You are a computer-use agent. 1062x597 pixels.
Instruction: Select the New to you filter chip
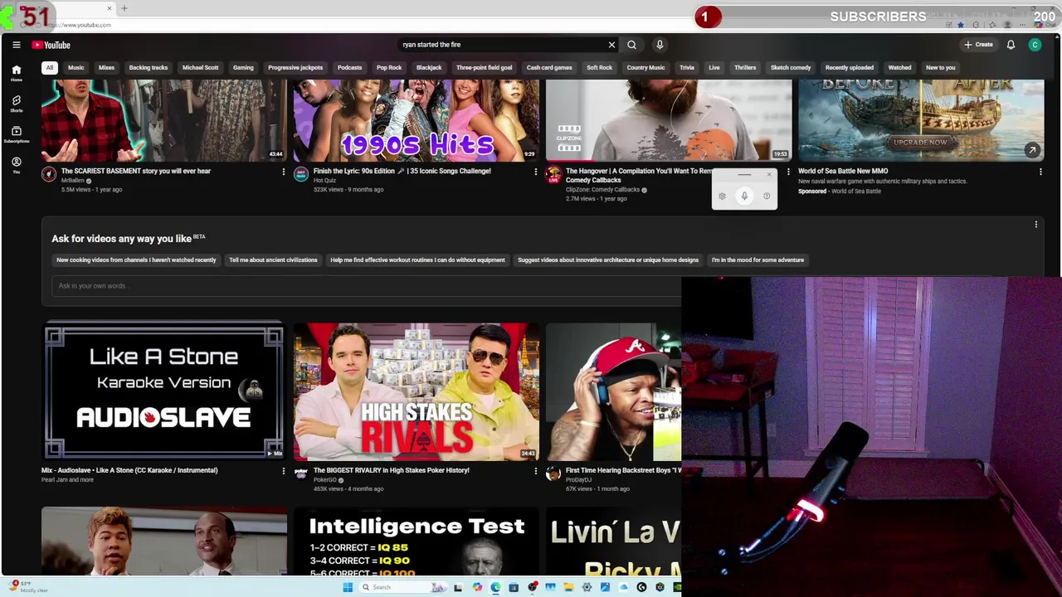(x=941, y=67)
